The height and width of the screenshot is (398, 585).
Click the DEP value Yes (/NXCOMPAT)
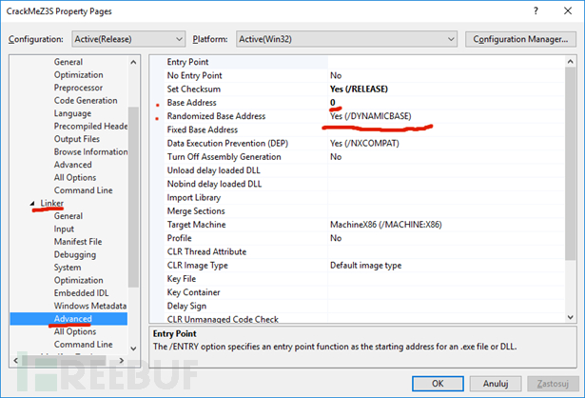click(364, 144)
